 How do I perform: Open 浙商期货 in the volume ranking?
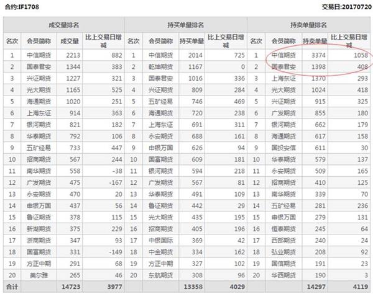pyautogui.click(x=39, y=240)
